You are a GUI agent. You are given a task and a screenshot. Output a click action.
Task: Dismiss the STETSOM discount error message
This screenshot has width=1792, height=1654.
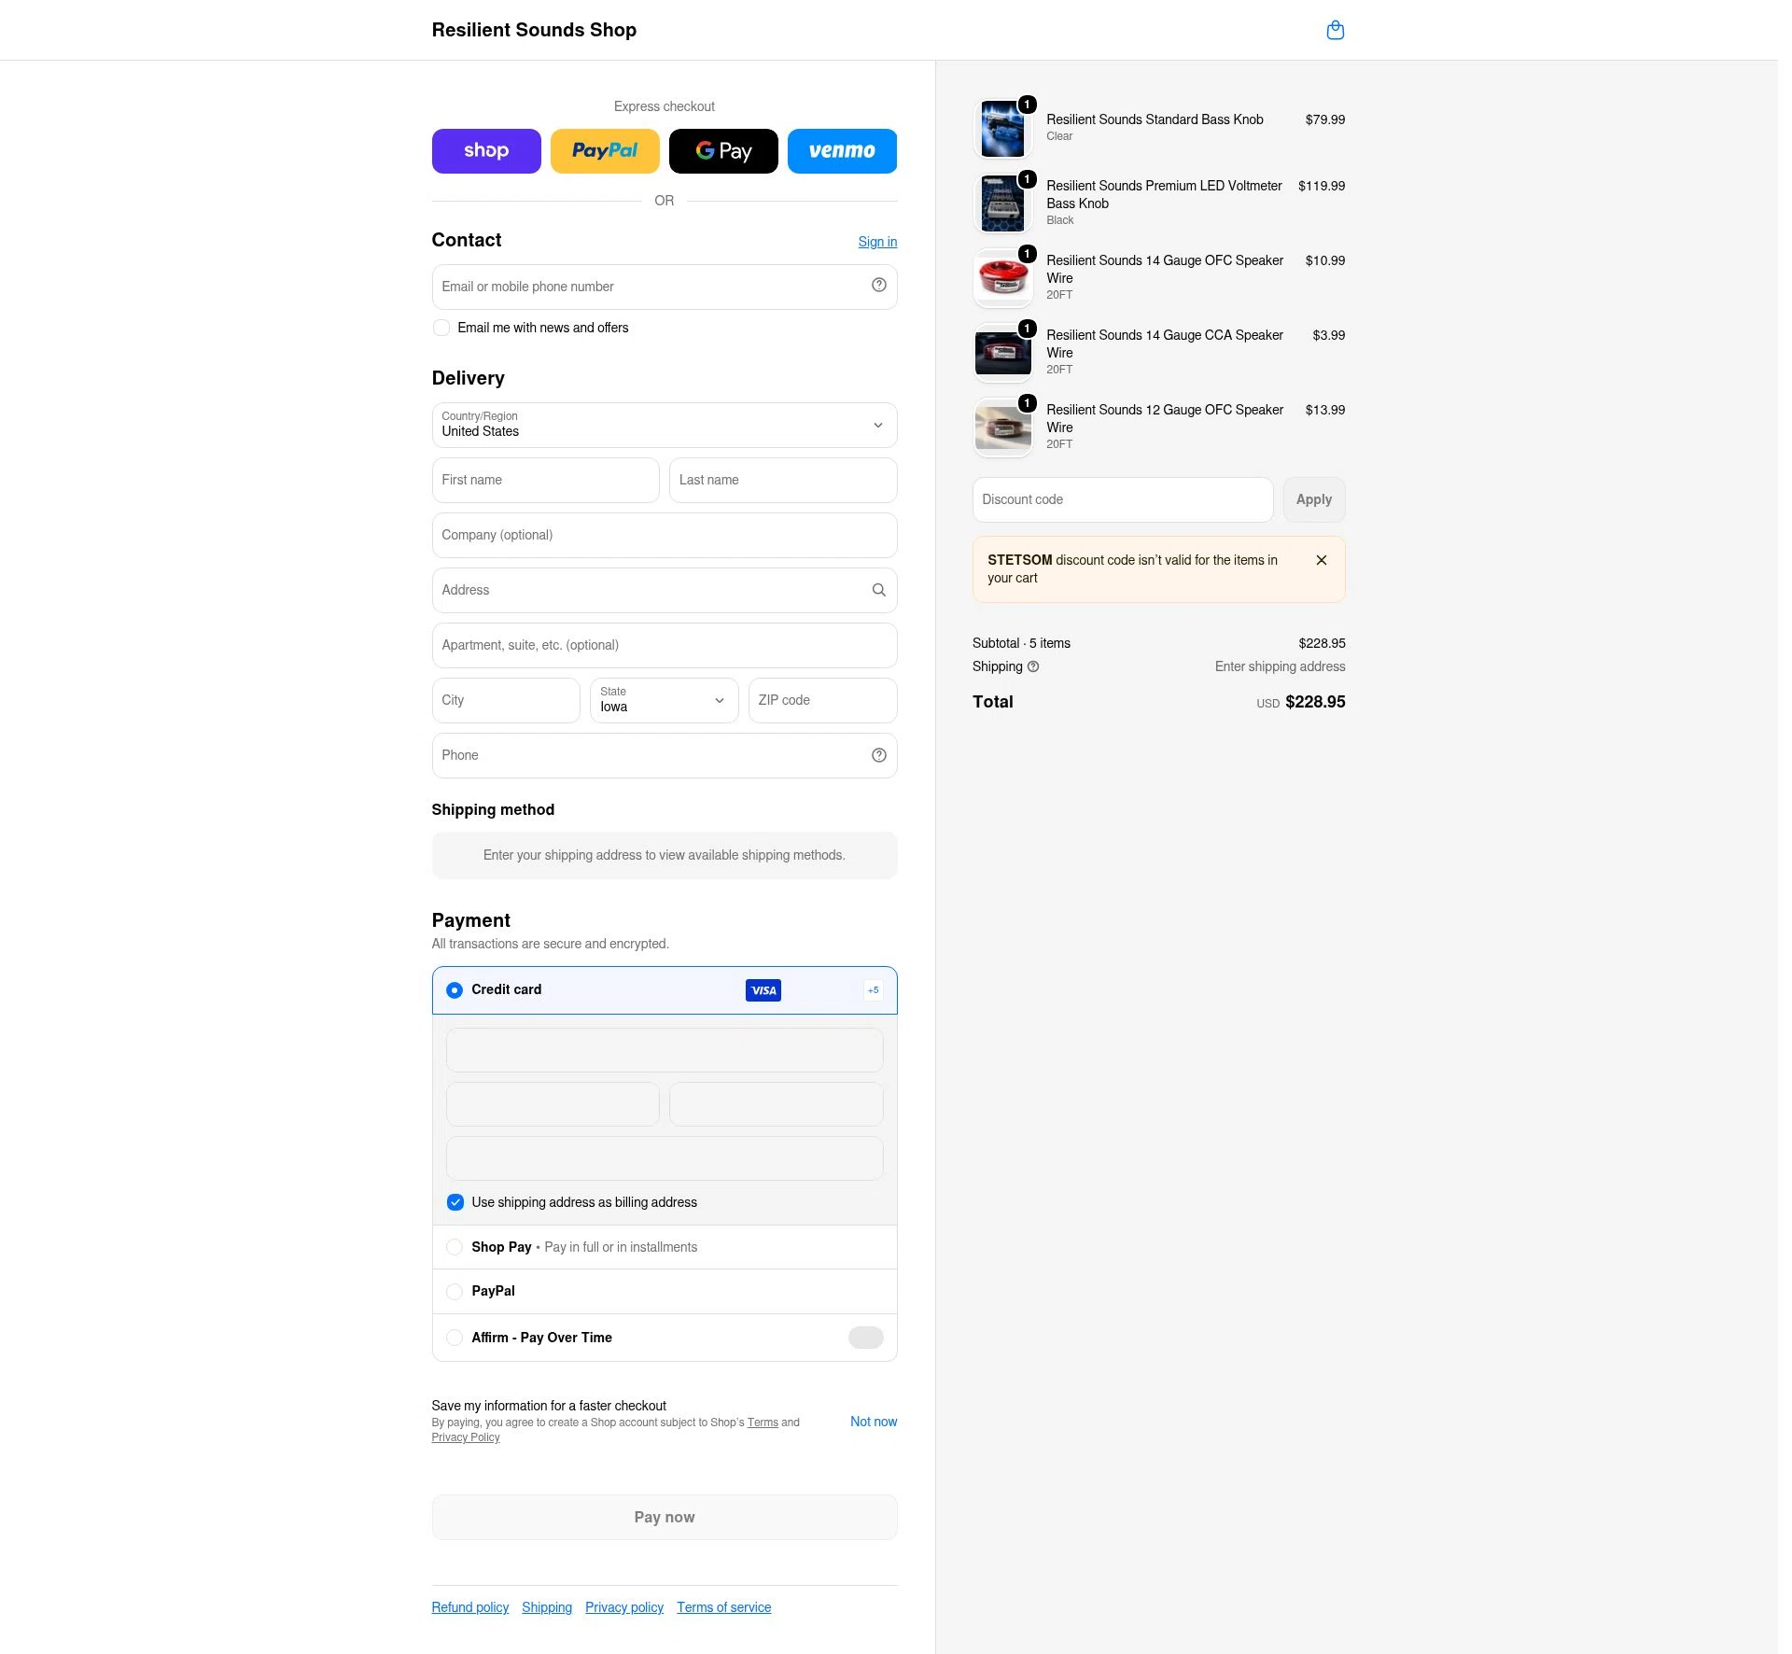(1322, 560)
